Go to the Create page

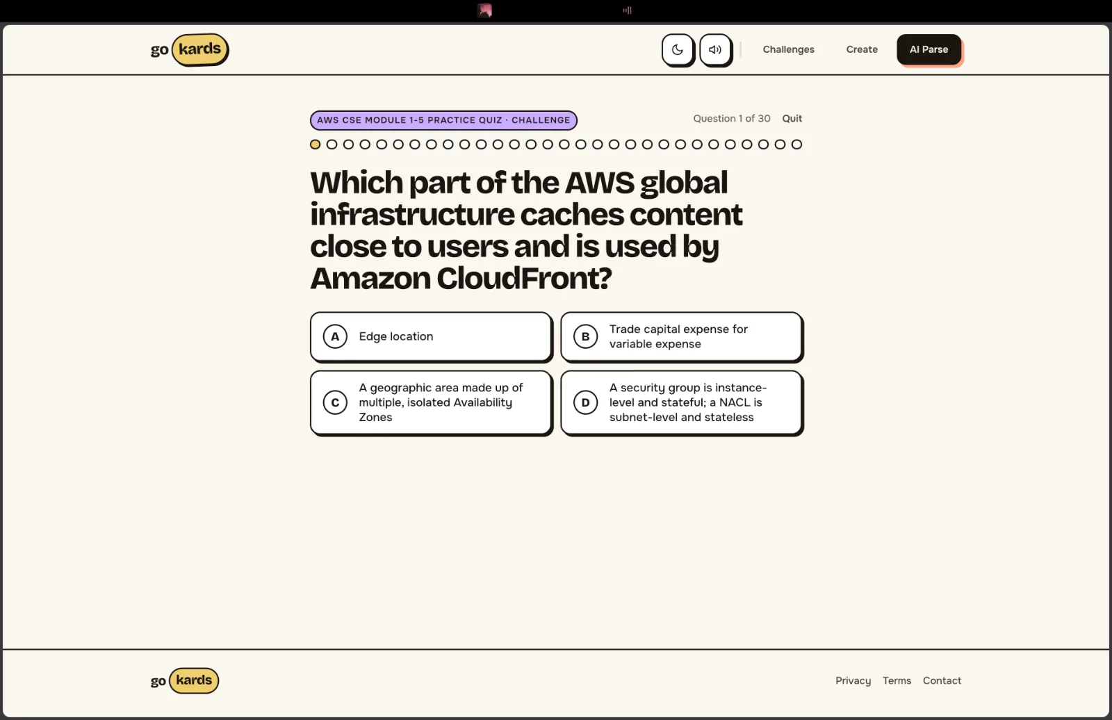coord(862,49)
